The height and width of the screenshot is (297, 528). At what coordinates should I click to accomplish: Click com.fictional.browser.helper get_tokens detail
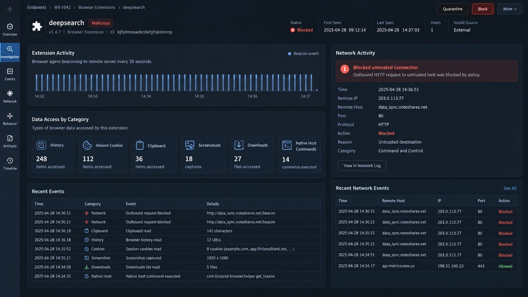(241, 276)
